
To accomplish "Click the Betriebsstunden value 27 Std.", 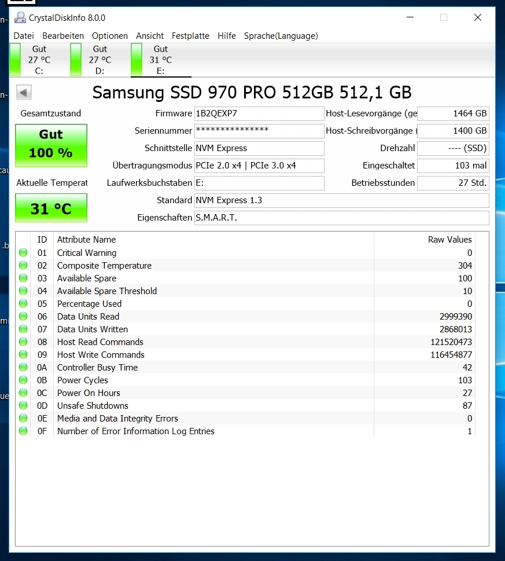I will pos(453,183).
